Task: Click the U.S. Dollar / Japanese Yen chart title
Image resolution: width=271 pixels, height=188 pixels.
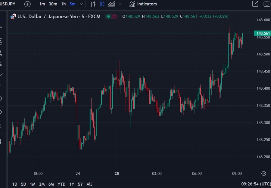Action: [59, 17]
